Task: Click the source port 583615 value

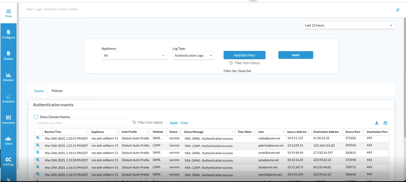Action: point(351,153)
